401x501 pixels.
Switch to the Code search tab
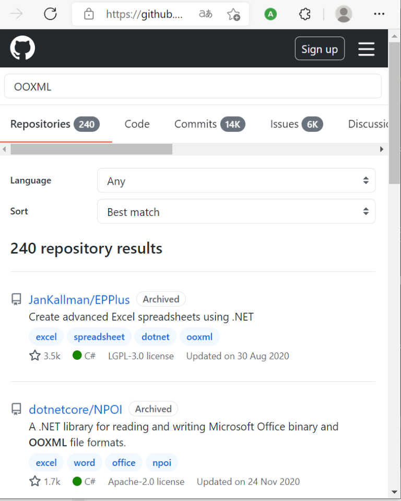click(x=137, y=124)
